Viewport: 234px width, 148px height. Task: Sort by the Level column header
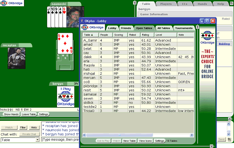(x=165, y=35)
